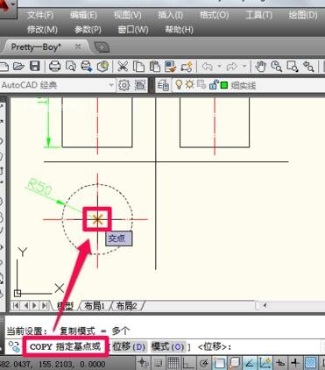The width and height of the screenshot is (325, 370).
Task: Click the Plot printer icon
Action: [54, 67]
